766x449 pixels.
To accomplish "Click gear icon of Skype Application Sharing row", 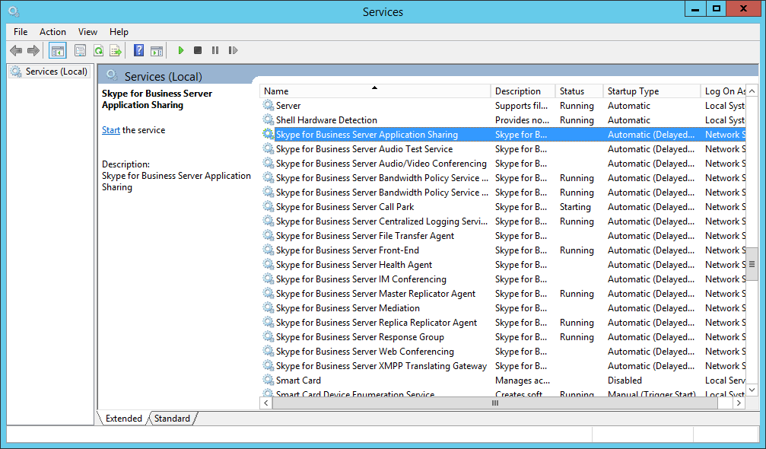I will coord(269,134).
